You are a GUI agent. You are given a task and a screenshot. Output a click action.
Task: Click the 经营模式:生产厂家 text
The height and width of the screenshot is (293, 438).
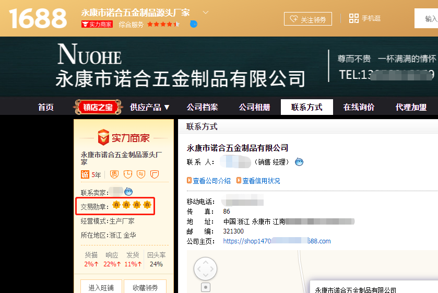coord(108,221)
